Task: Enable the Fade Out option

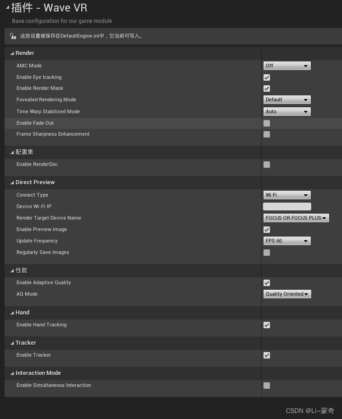Action: tap(267, 123)
